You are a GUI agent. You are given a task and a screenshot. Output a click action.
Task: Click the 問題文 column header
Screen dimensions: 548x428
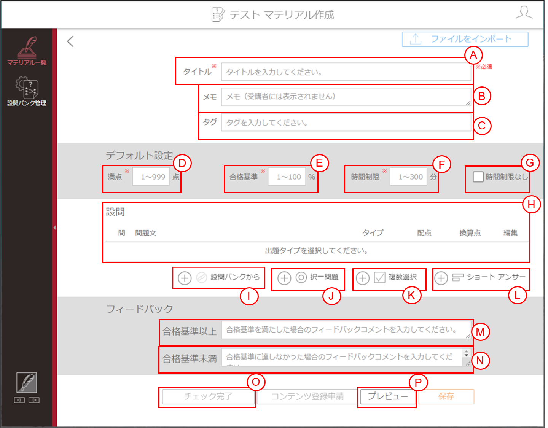click(x=146, y=233)
